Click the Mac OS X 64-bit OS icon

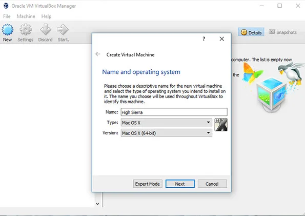tap(221, 125)
